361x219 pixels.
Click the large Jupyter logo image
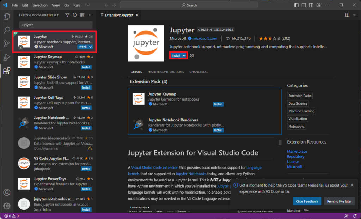pos(146,43)
